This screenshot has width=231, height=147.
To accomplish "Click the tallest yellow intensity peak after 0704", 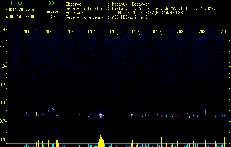I will [x=101, y=141].
